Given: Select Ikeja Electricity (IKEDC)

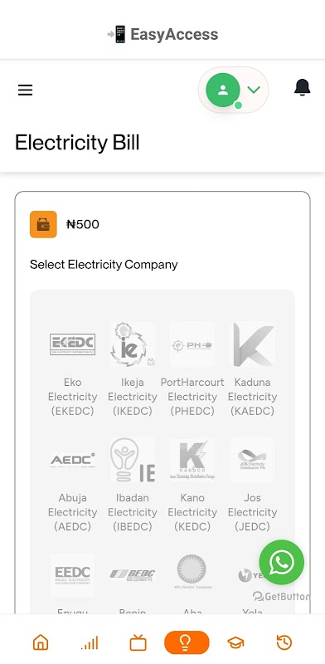Looking at the screenshot, I should 133,369.
